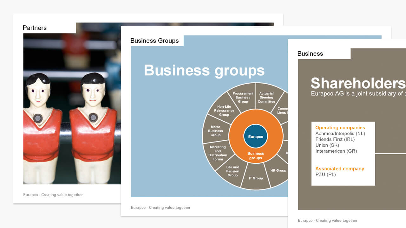The image size is (406, 228).
Task: Click the blue Eurapco center circle
Action: pos(256,136)
